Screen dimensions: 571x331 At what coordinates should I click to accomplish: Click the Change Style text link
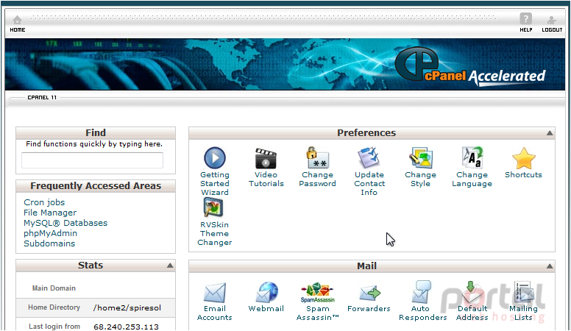(421, 179)
